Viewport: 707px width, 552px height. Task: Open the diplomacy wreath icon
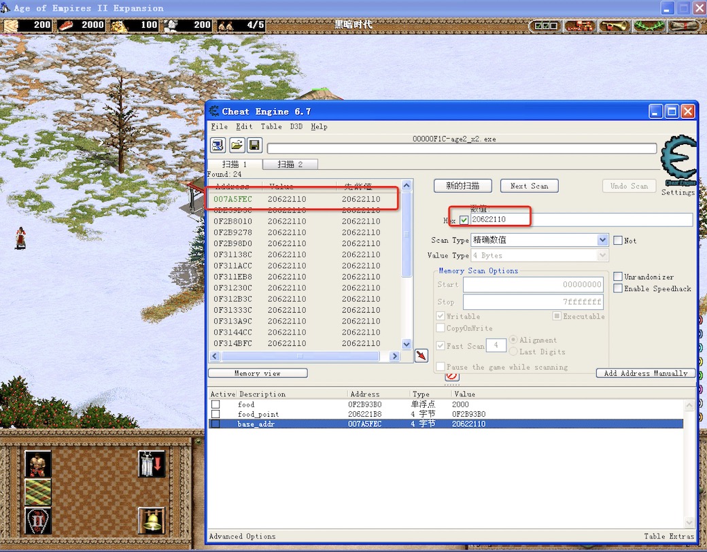click(649, 26)
